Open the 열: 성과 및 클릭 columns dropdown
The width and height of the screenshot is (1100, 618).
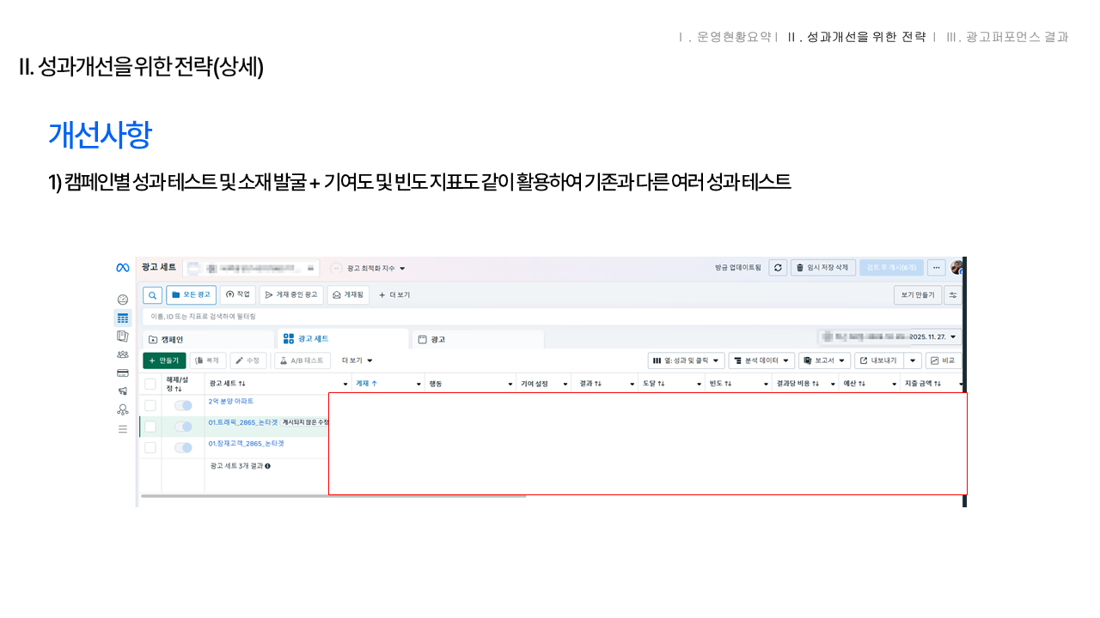click(x=686, y=360)
